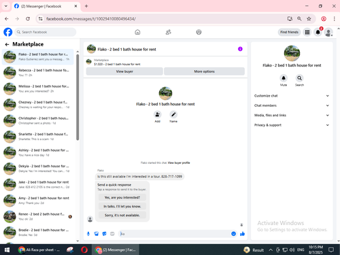
Task: Click the back arrow beside Marketplace
Action: coord(7,44)
